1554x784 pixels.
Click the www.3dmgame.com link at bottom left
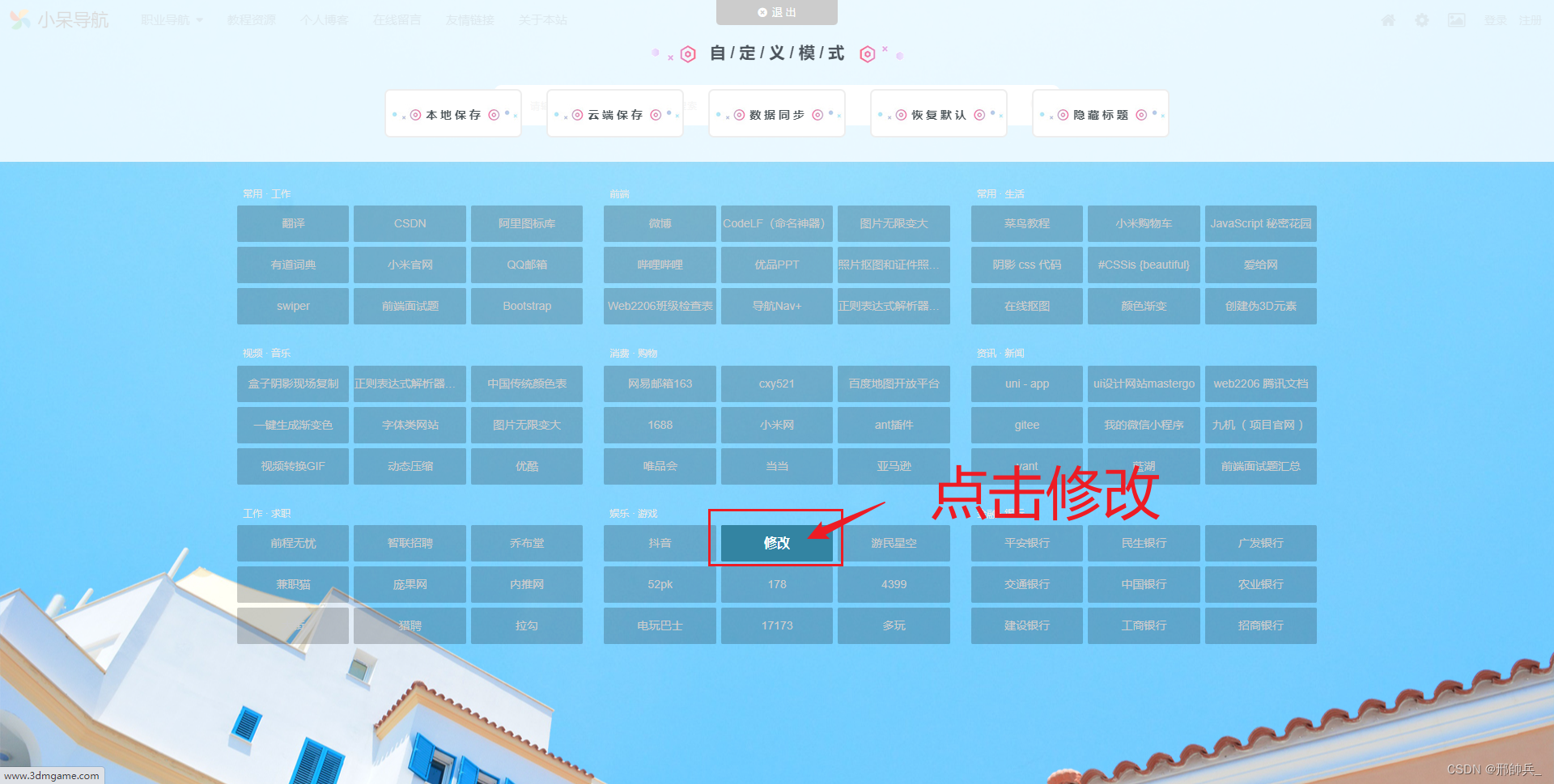point(52,774)
